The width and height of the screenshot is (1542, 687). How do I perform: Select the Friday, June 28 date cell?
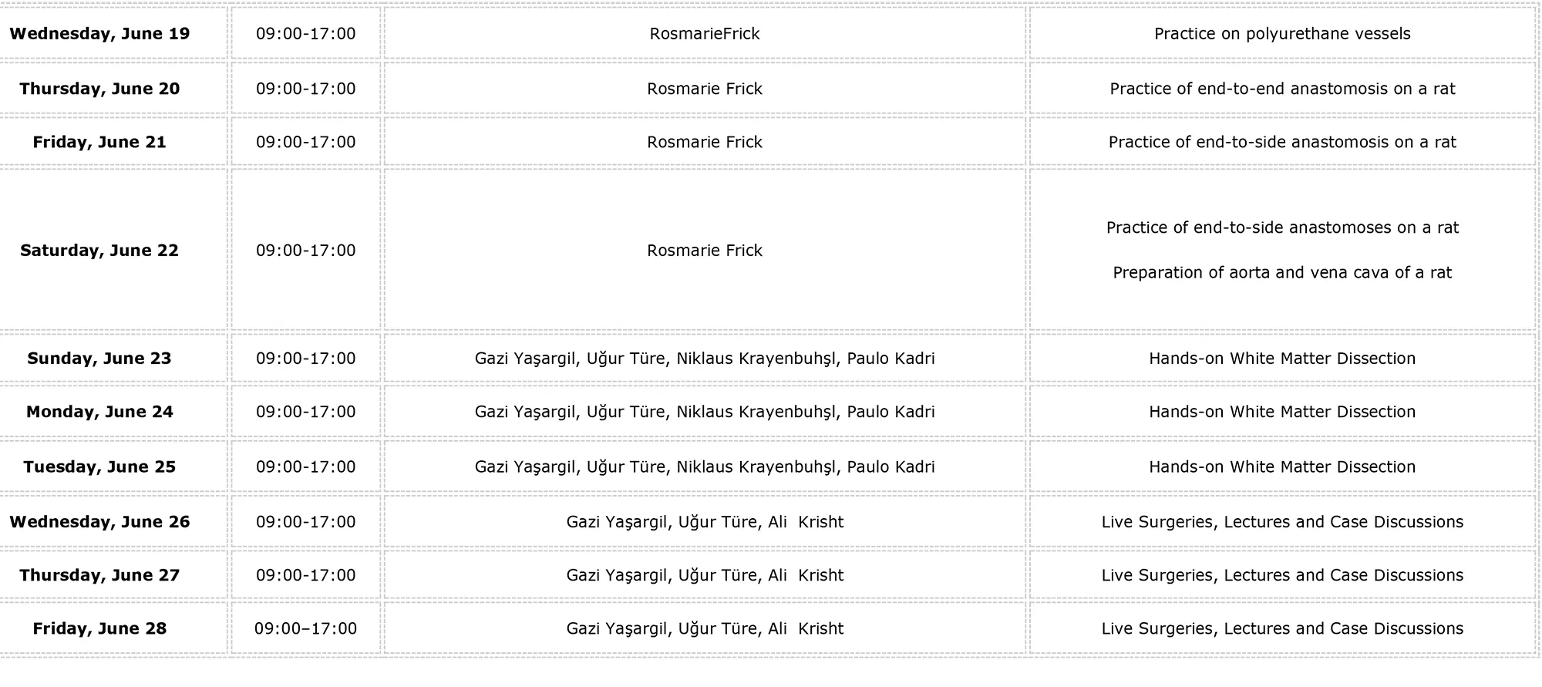click(99, 628)
